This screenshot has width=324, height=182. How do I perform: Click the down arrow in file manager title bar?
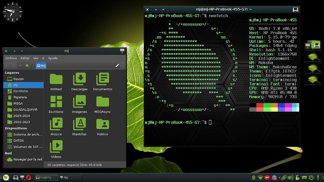point(22,51)
